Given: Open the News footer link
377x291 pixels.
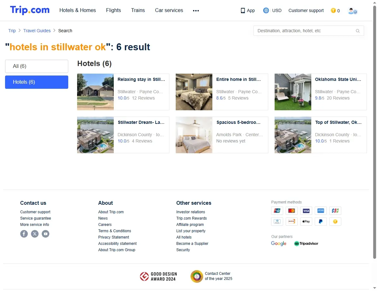Looking at the screenshot, I should (x=103, y=218).
